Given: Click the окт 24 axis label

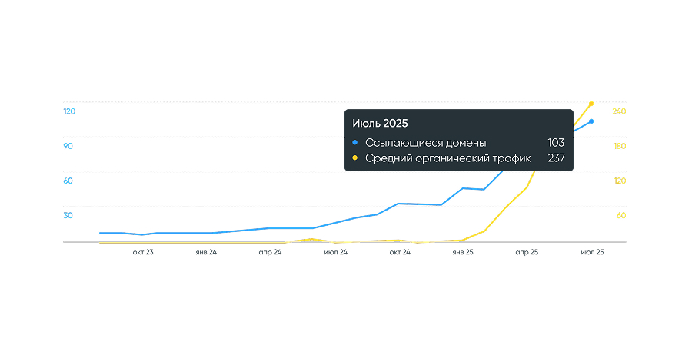Looking at the screenshot, I should pyautogui.click(x=400, y=252).
